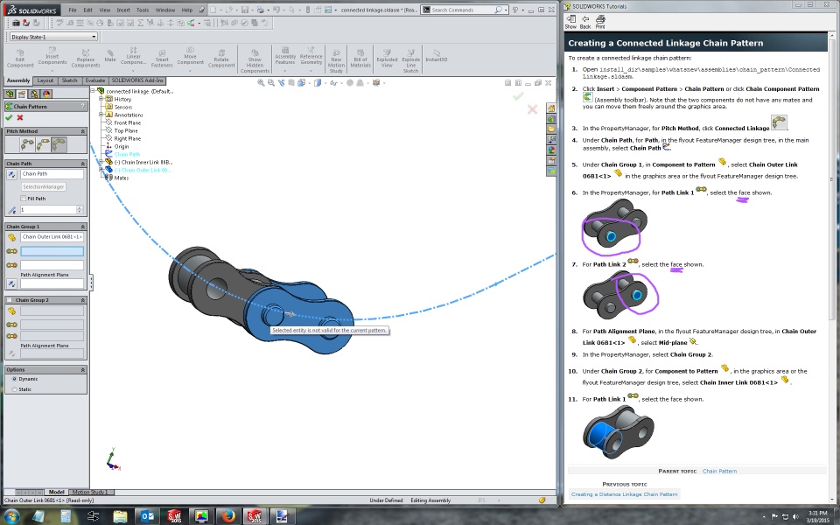Click the SelectionManager button
Viewport: 840px width, 525px height.
pyautogui.click(x=44, y=186)
